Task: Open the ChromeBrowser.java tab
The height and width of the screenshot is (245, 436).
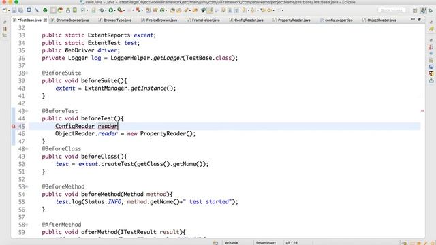Action: click(x=72, y=20)
